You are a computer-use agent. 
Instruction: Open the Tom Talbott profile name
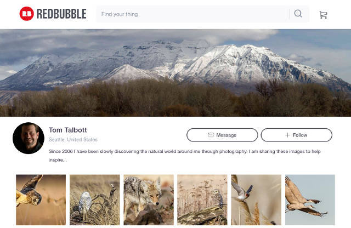click(68, 130)
